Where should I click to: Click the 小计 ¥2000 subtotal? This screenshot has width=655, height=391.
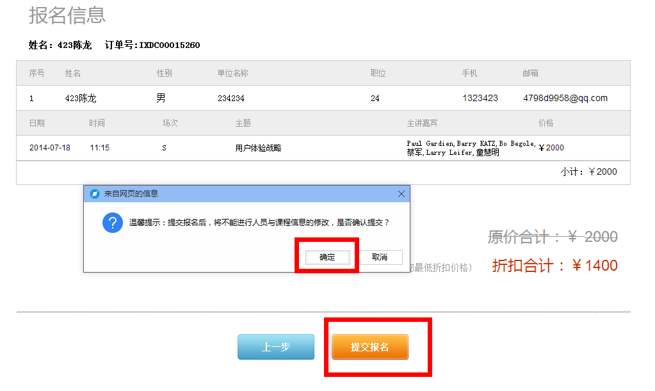588,172
